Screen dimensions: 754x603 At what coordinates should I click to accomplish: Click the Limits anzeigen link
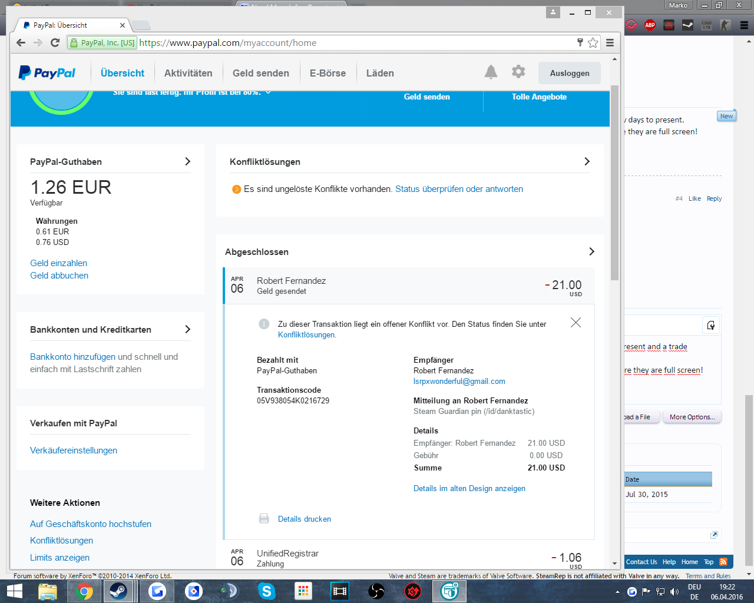tap(59, 558)
